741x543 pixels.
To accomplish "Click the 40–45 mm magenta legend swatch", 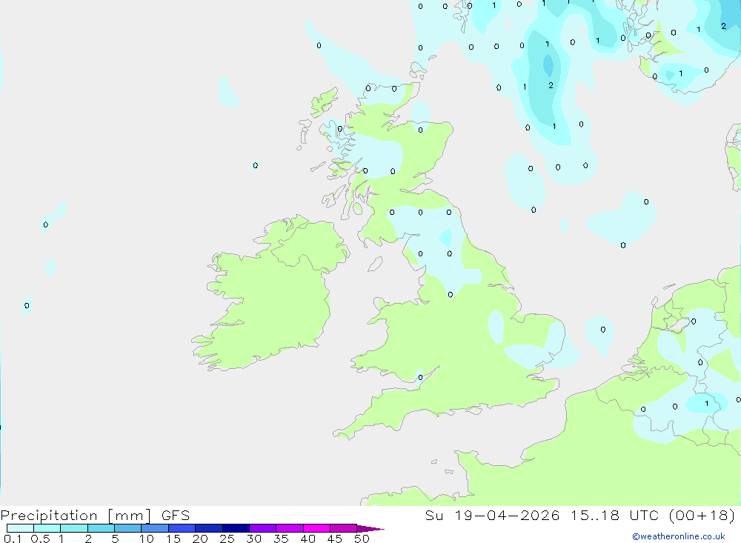I will coord(316,528).
